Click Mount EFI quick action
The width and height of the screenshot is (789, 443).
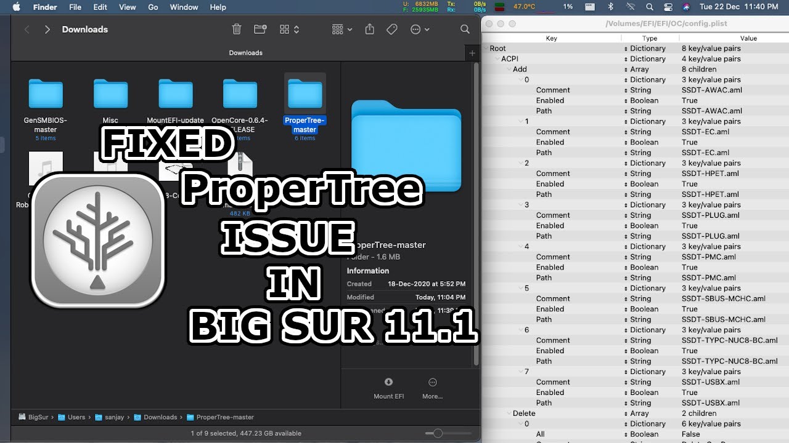point(388,388)
